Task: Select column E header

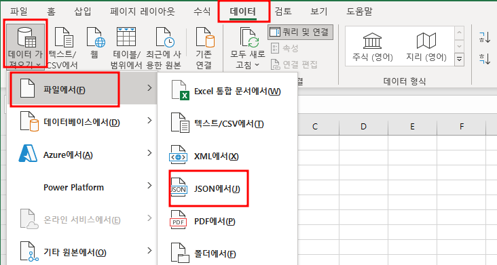Action: point(412,127)
